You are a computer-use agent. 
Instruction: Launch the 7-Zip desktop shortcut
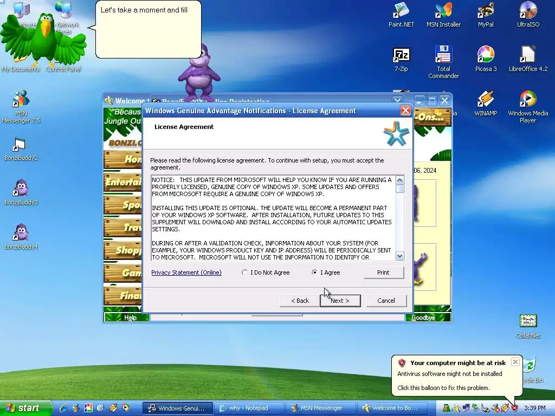coord(401,60)
